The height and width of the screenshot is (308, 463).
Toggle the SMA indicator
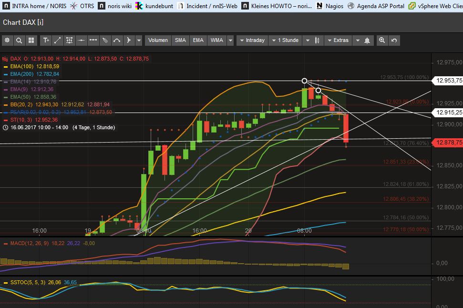pyautogui.click(x=180, y=41)
